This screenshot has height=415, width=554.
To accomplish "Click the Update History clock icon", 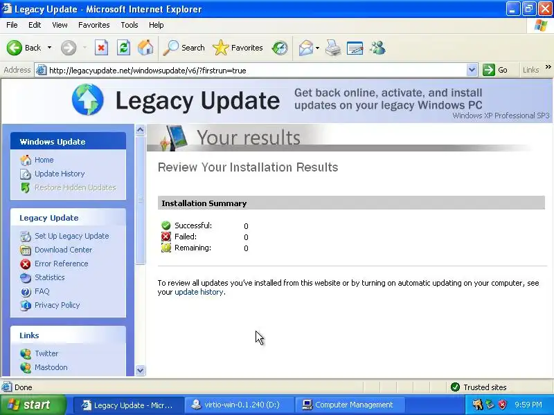I will coord(26,174).
